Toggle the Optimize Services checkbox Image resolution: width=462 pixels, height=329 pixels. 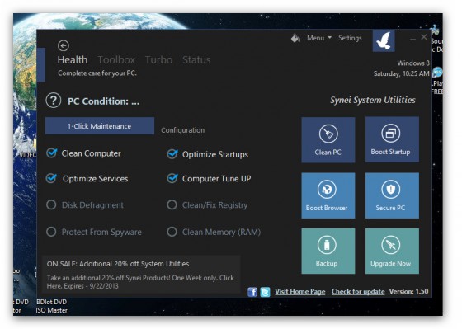click(x=51, y=178)
